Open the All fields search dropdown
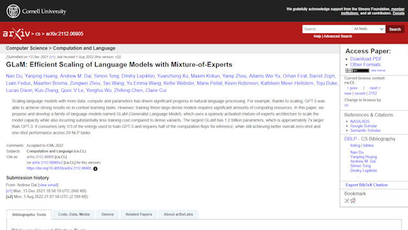Viewport: 408px width, 230px height. tap(368, 29)
